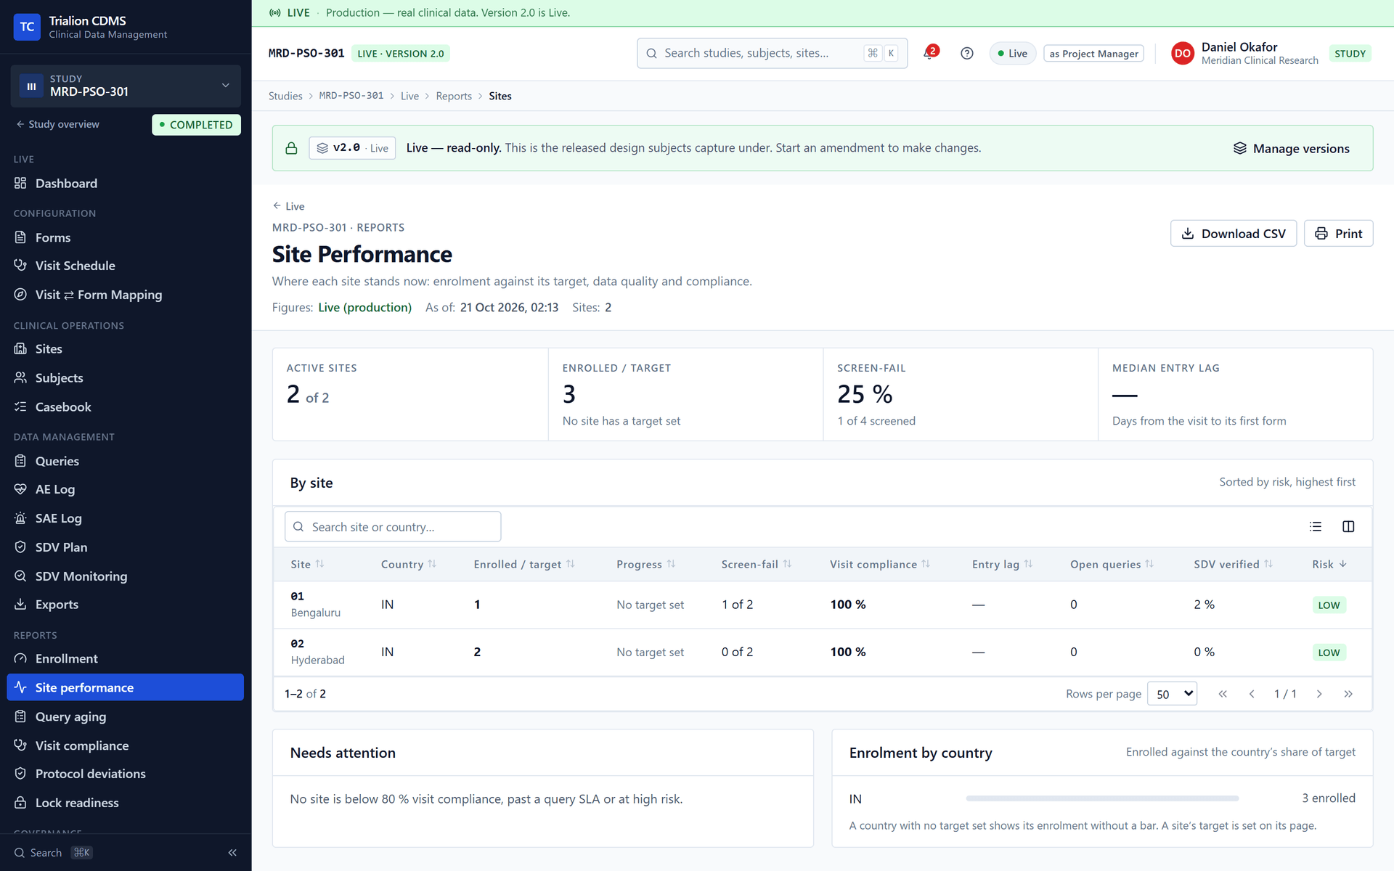1394x871 pixels.
Task: Open Daniel Okafor's DO avatar
Action: click(1183, 53)
